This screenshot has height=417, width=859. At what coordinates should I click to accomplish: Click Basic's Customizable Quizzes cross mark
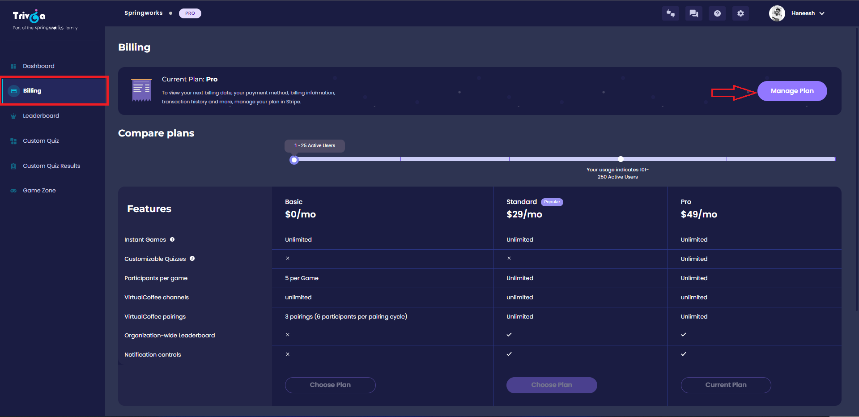288,258
